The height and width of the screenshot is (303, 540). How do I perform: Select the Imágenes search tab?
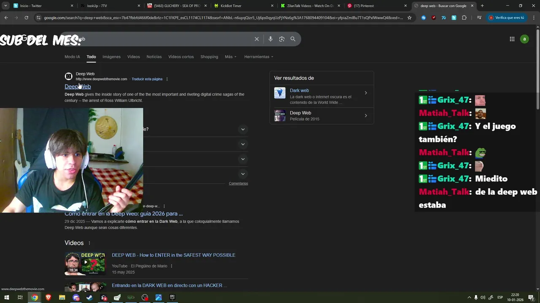coord(111,57)
